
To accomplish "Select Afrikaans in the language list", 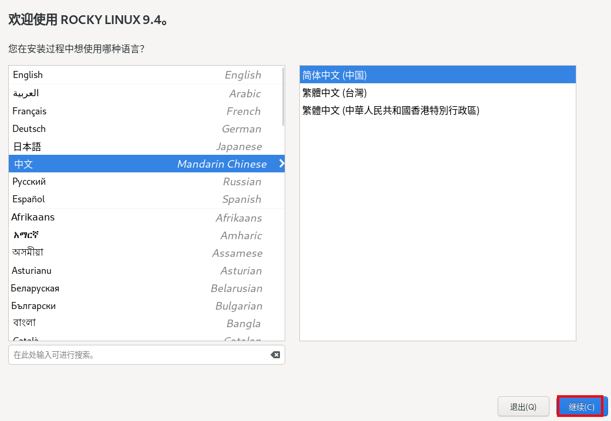I will (146, 218).
